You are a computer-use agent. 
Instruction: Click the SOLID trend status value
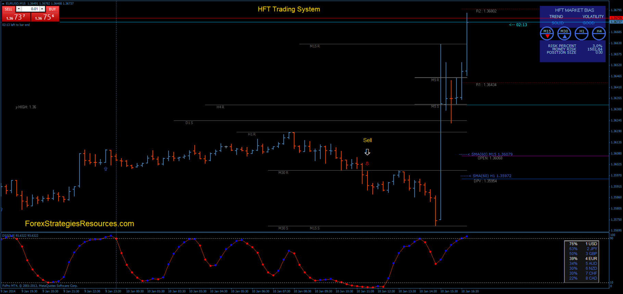click(x=558, y=23)
